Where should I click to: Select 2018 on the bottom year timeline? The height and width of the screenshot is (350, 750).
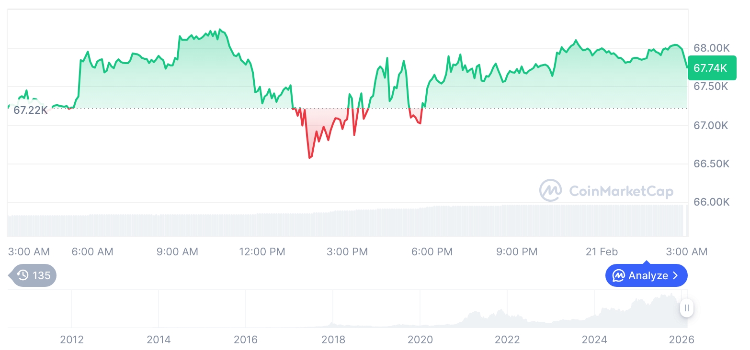[x=333, y=340]
